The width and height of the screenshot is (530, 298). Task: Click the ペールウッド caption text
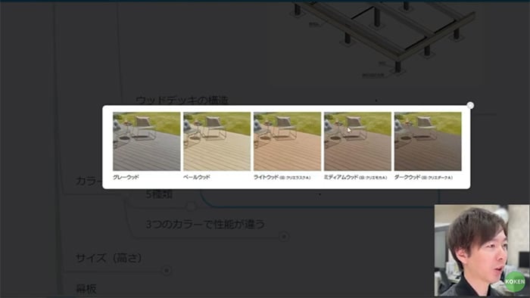click(197, 177)
